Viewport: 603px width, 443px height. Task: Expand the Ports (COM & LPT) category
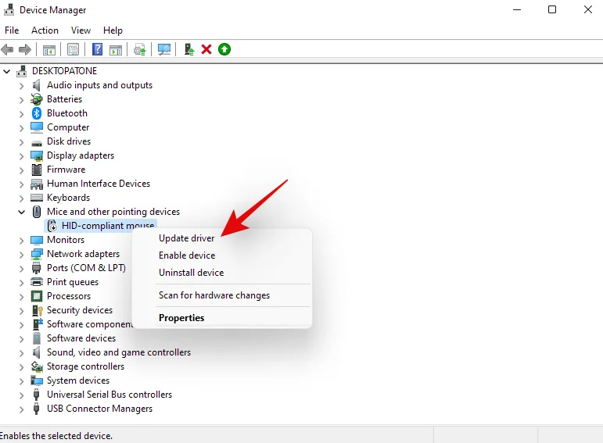(x=22, y=269)
